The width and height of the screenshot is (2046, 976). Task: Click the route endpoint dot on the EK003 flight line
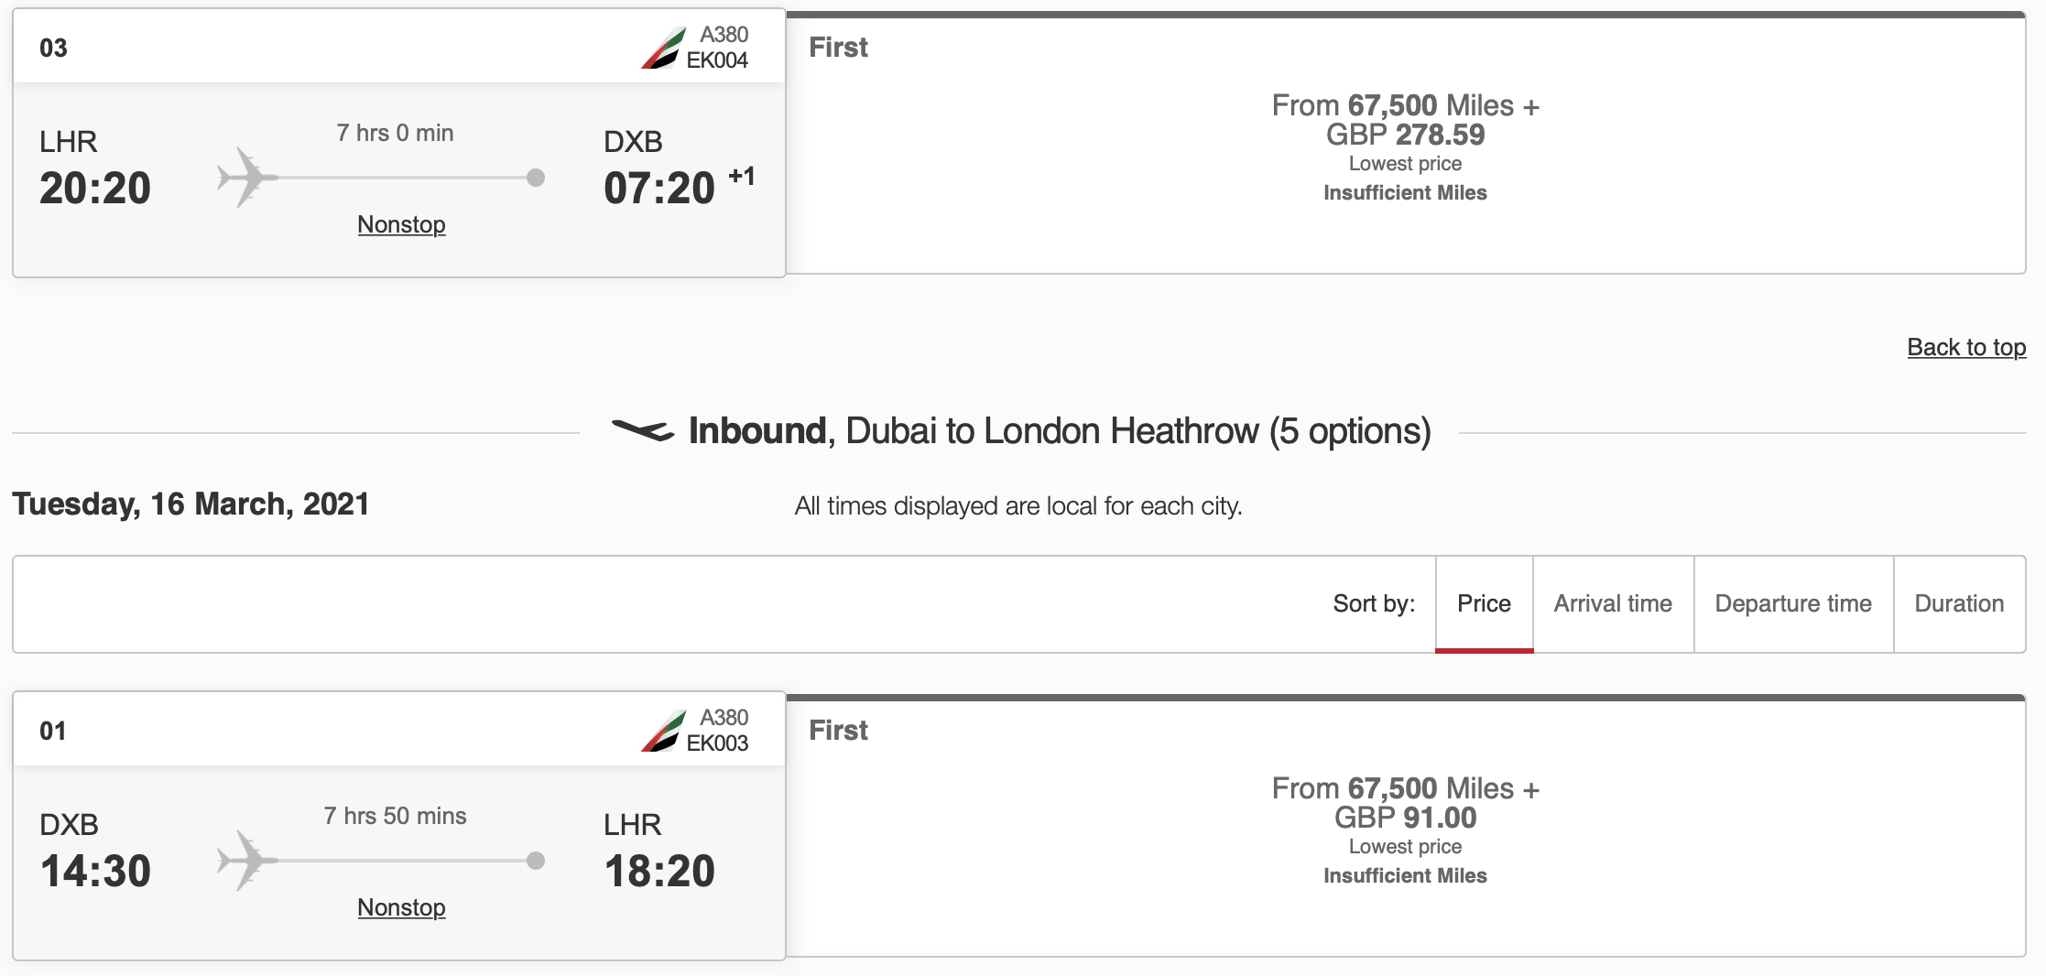[535, 862]
